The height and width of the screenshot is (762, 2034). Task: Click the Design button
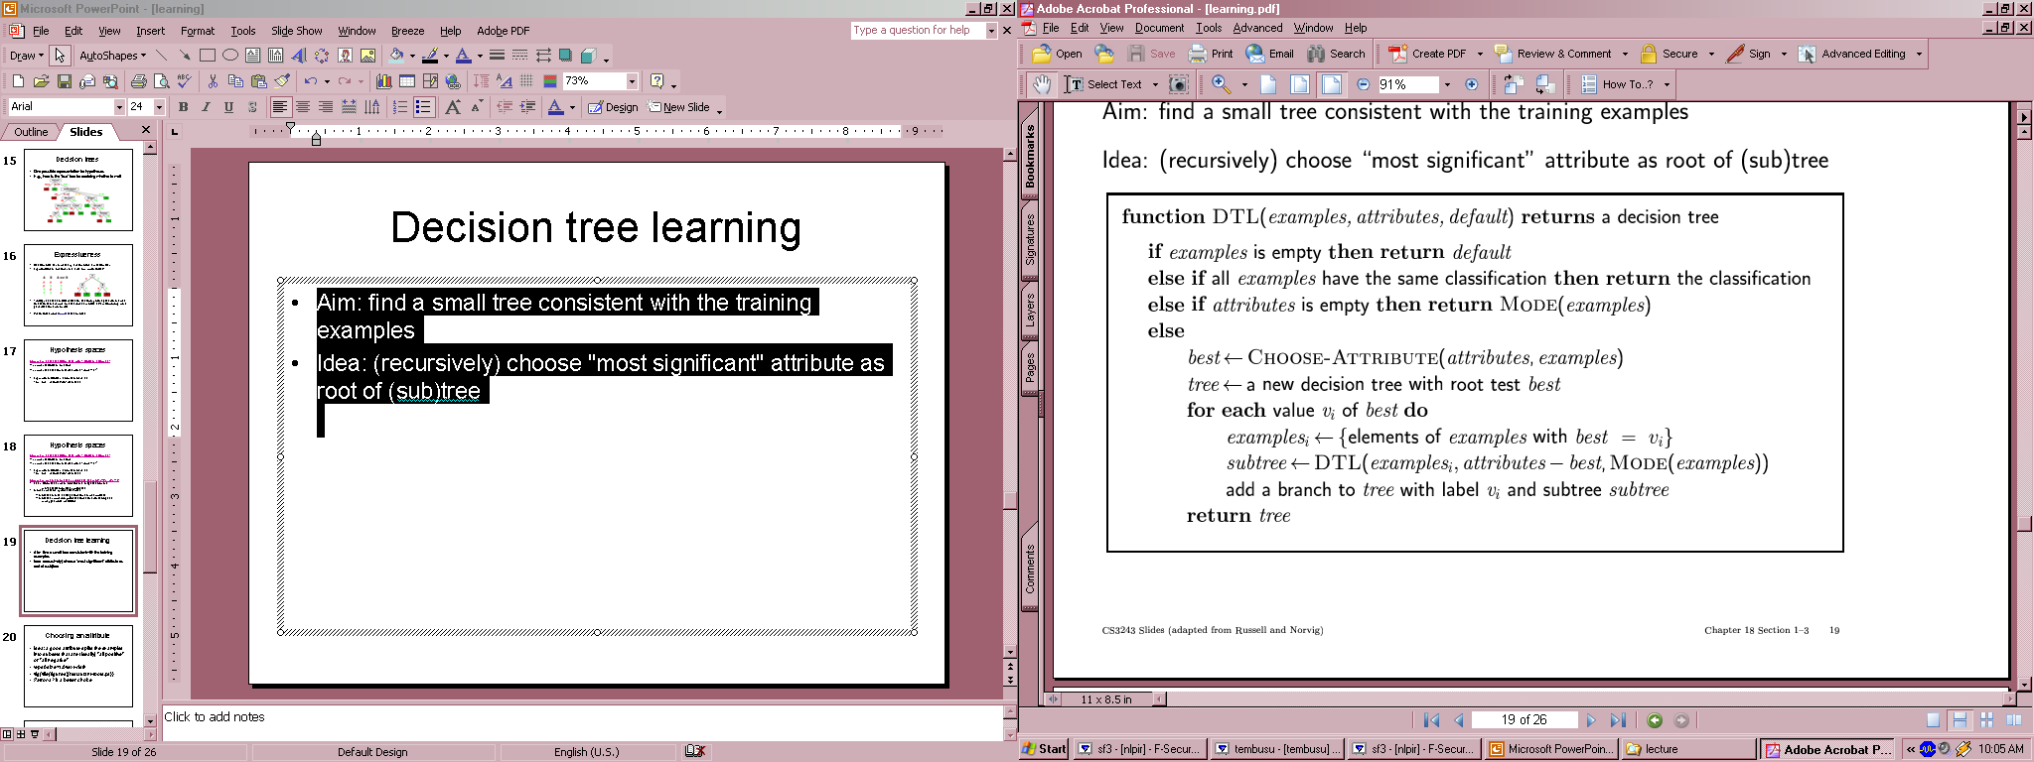613,107
